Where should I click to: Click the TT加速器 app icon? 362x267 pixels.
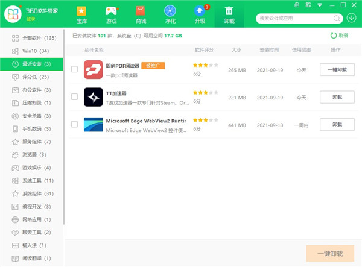pyautogui.click(x=94, y=97)
